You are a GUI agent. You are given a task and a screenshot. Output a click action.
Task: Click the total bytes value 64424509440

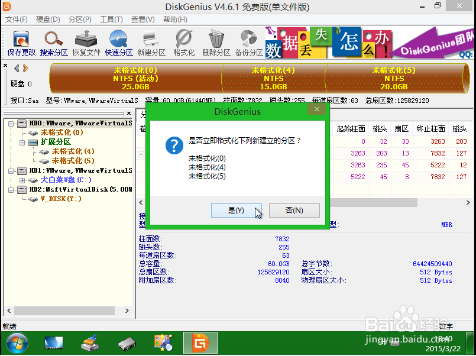[x=432, y=264]
